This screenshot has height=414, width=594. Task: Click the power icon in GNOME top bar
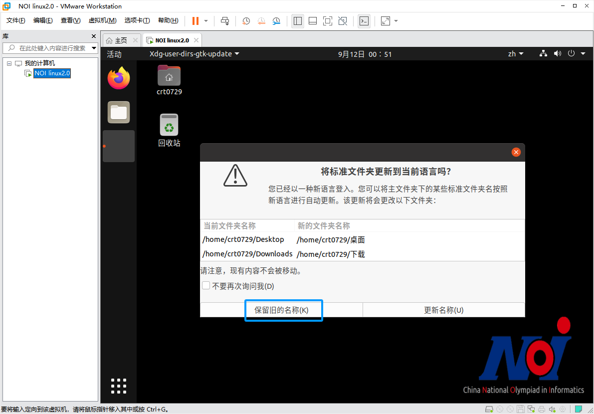point(571,54)
